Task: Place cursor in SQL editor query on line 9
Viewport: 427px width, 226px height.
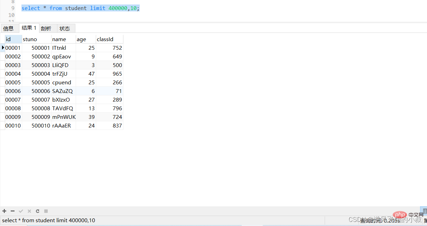Action: (81, 8)
